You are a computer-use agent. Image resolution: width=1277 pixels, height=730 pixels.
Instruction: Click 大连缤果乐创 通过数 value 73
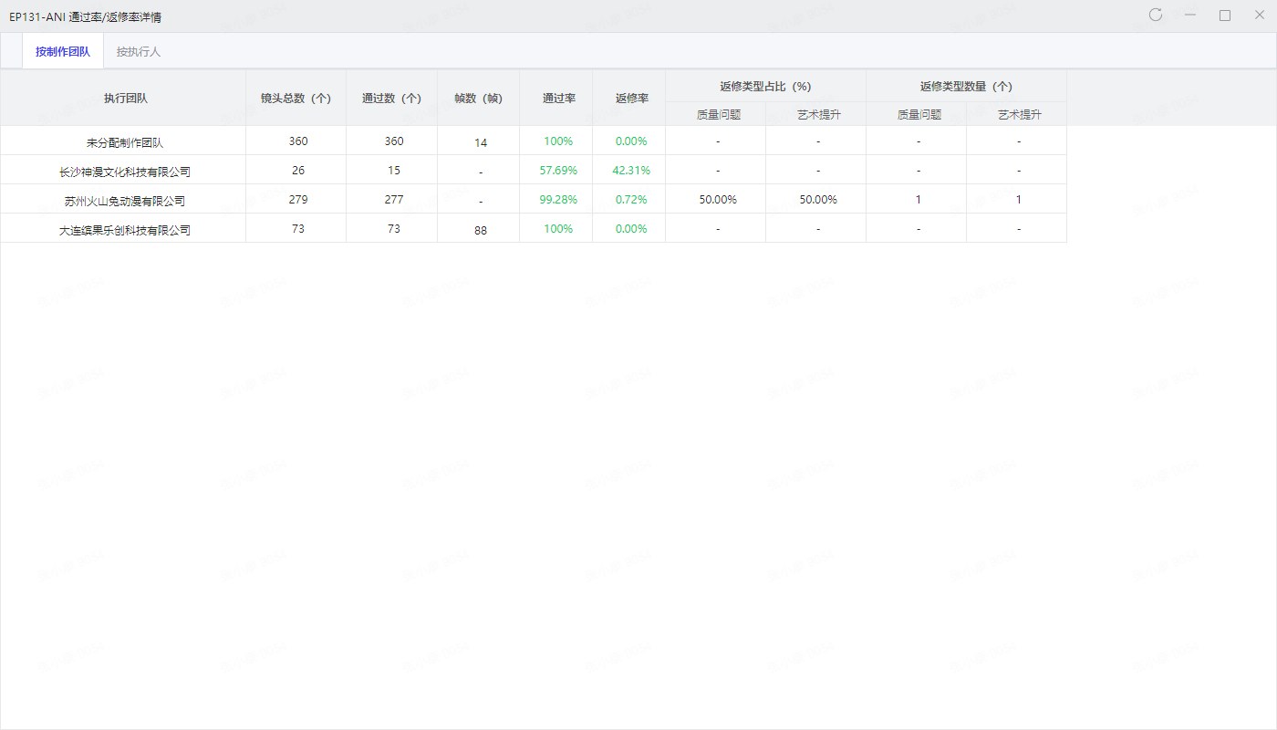tap(394, 229)
